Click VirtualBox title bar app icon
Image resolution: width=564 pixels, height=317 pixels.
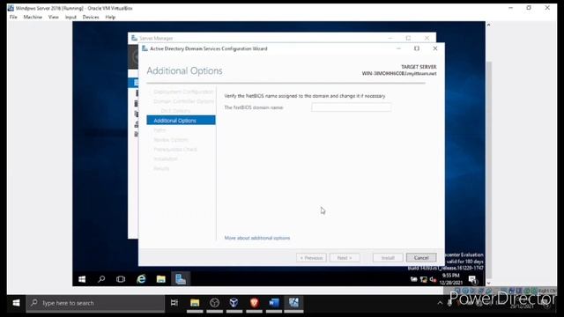11,8
